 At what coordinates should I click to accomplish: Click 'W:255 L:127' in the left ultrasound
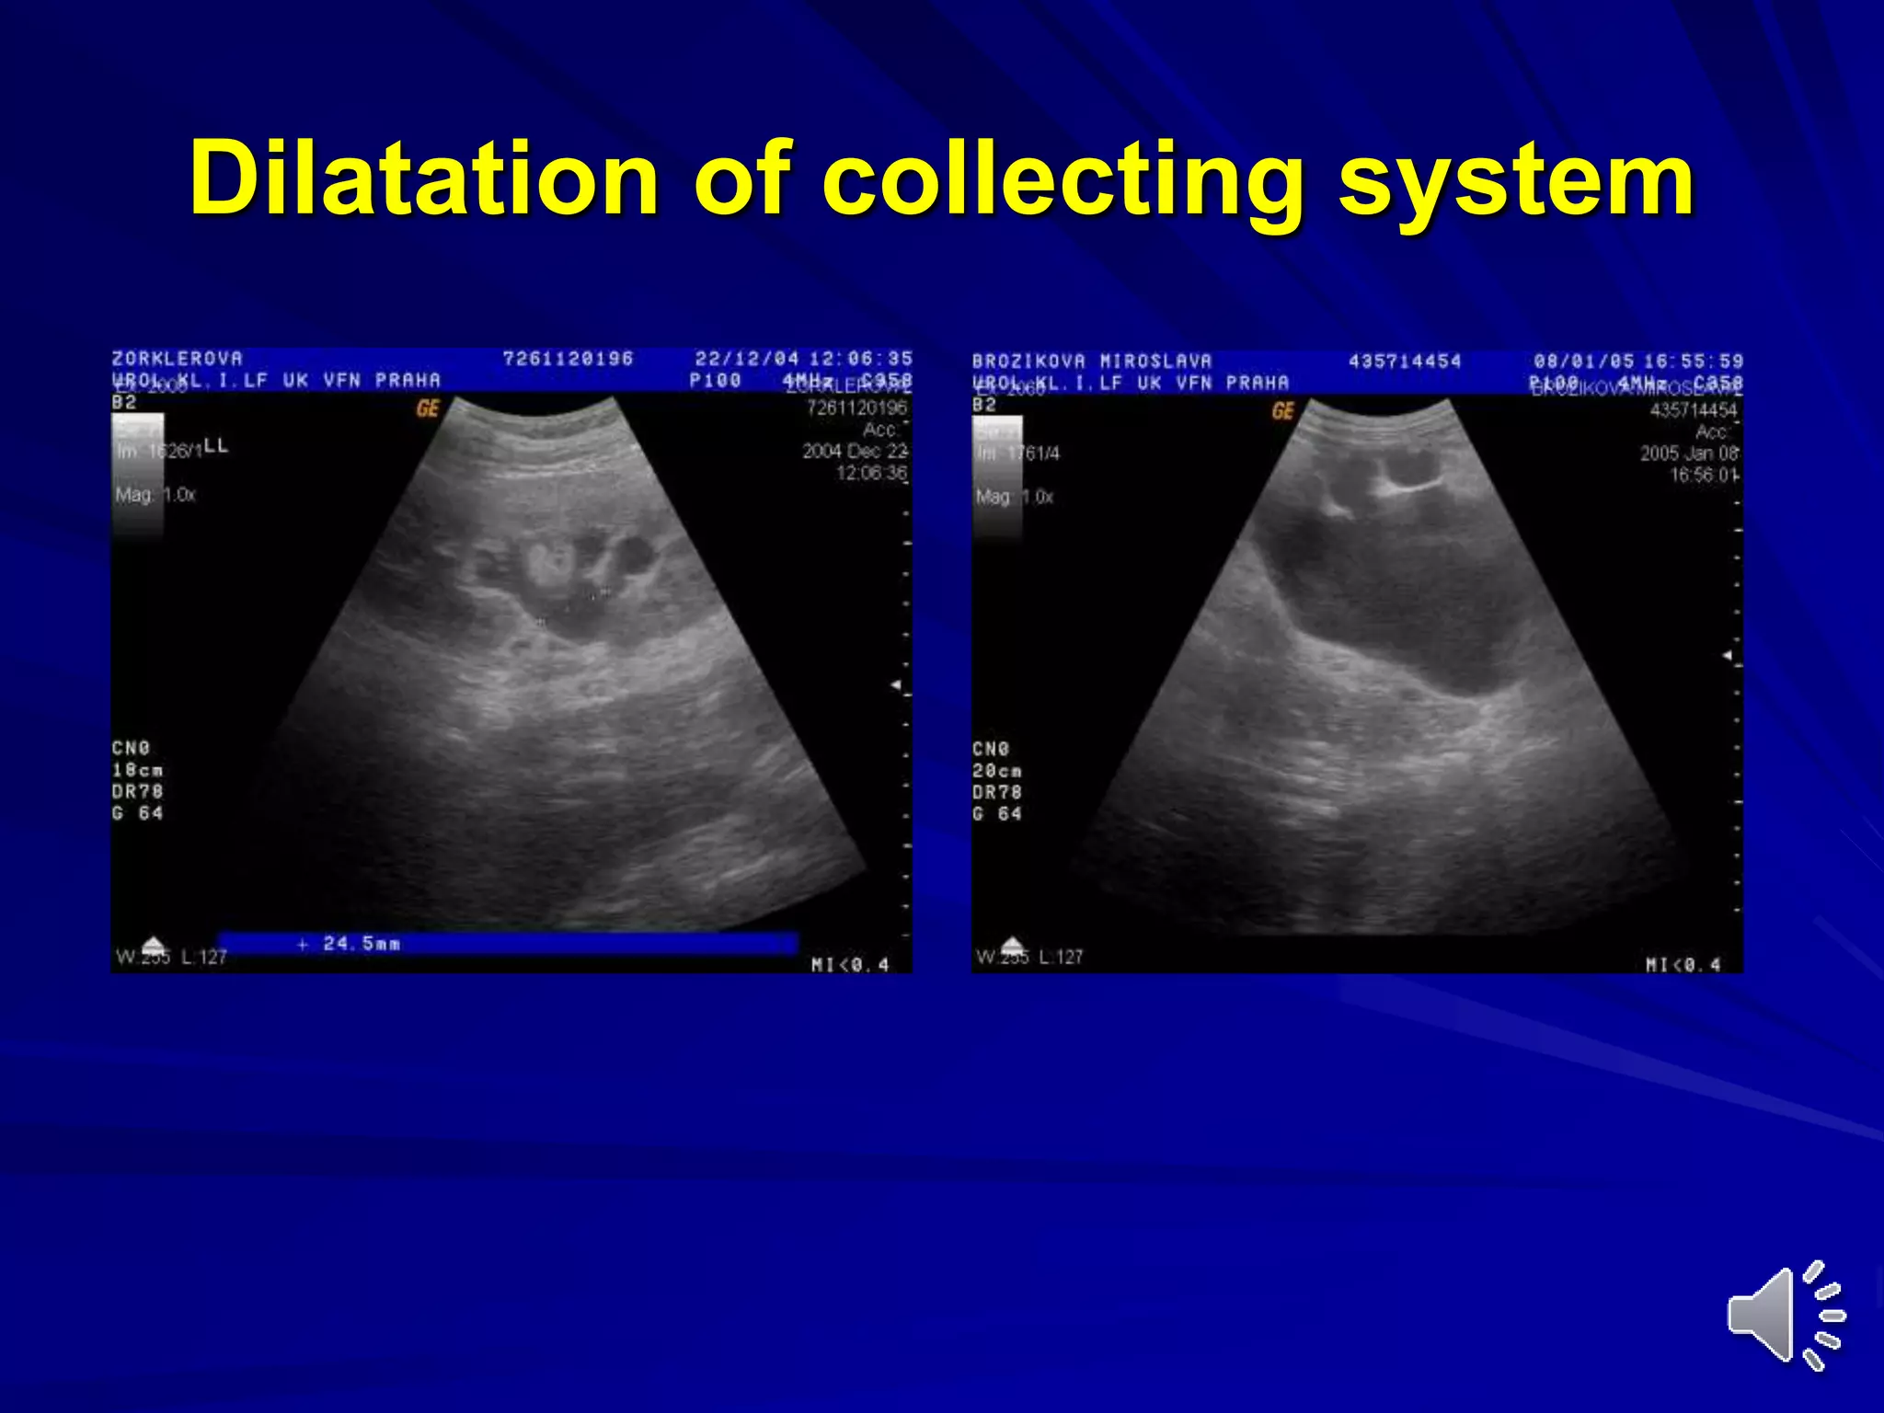171,957
